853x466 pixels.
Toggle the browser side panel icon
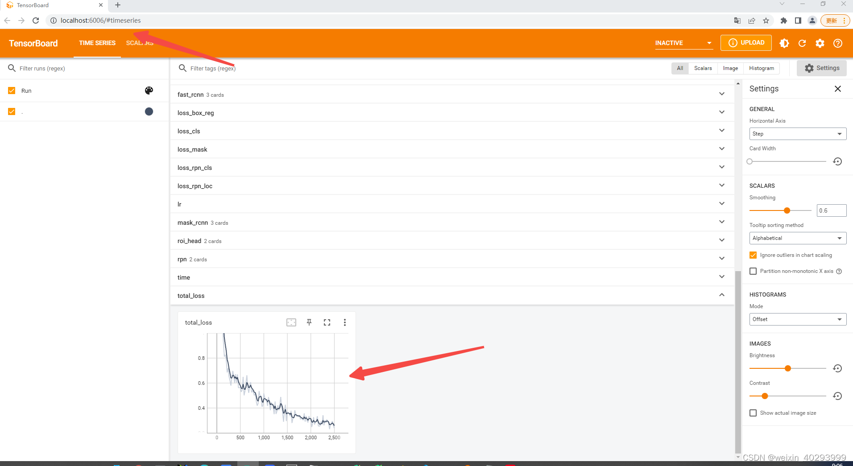[x=798, y=21]
